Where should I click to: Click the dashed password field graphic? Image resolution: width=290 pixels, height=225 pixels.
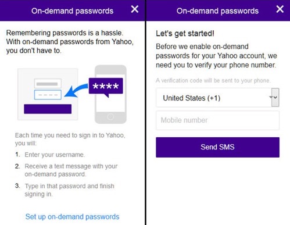pyautogui.click(x=48, y=95)
